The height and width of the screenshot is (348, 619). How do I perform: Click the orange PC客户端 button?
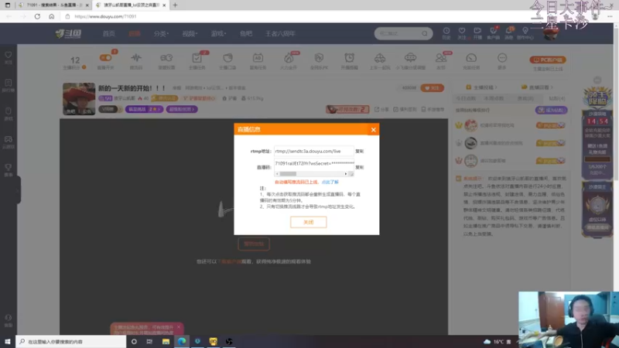pos(548,60)
